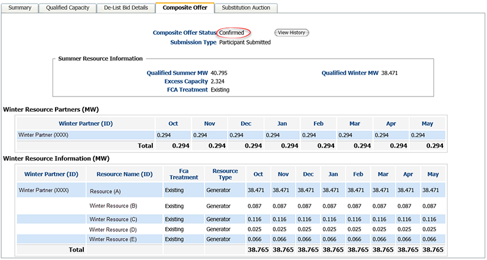Viewport: 487px width, 260px height.
Task: Click the Jan value 0.116 for Winter Resource (C)
Action: tap(329, 219)
